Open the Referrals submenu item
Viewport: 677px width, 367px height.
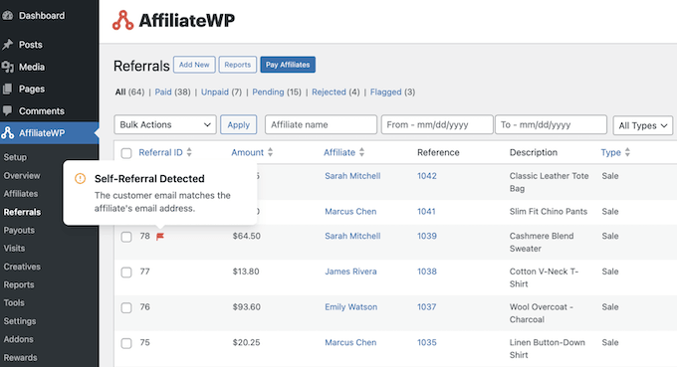pos(22,212)
